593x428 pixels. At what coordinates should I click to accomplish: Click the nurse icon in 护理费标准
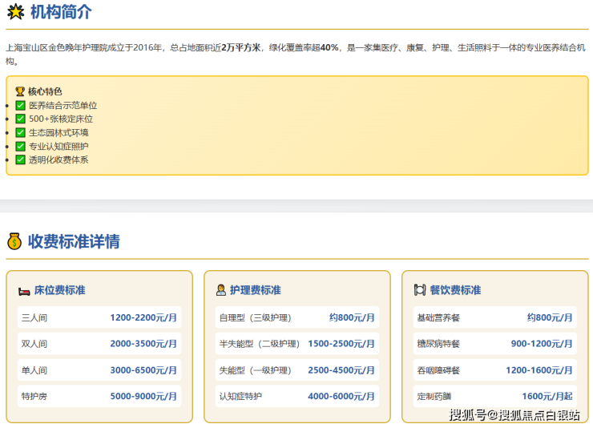220,290
